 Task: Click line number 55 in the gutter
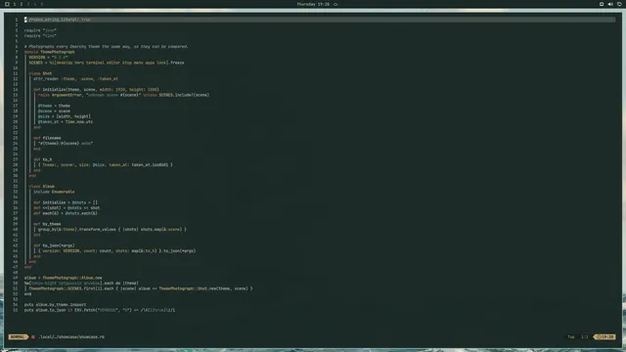16,310
